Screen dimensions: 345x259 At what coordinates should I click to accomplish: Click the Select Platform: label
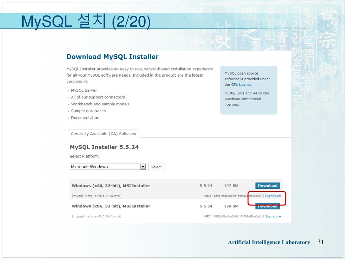coord(84,156)
